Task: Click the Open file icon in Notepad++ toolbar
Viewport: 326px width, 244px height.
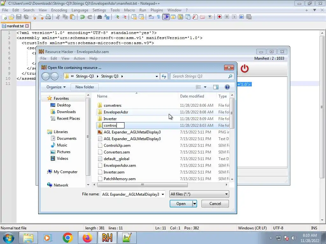Action: pyautogui.click(x=11, y=17)
